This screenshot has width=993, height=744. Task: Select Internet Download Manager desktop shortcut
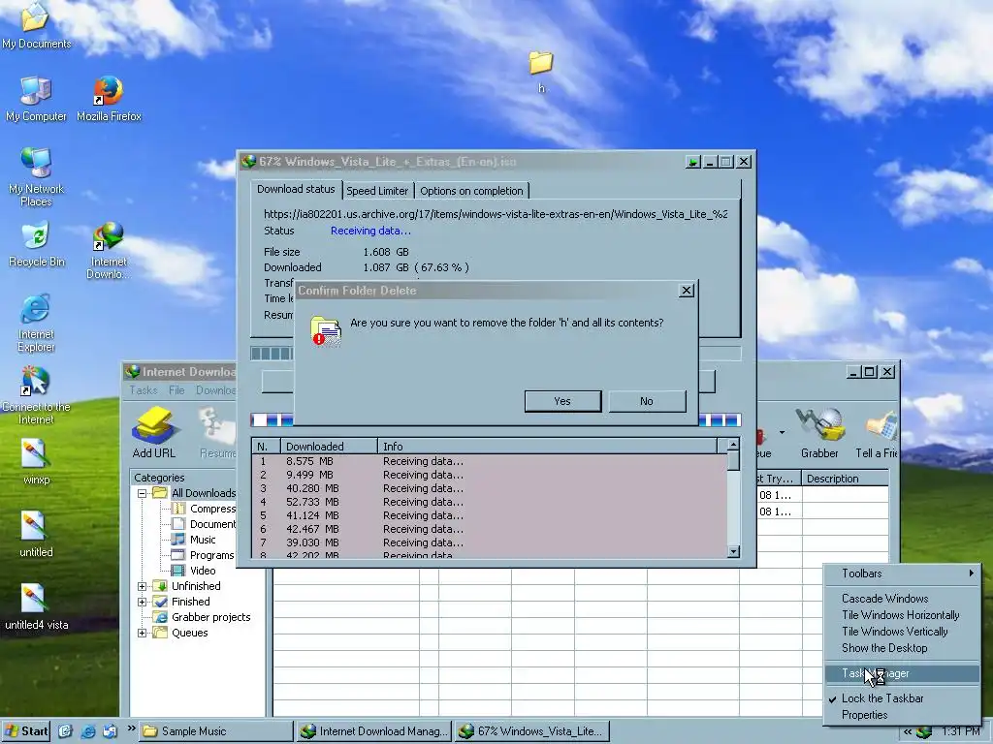point(109,251)
